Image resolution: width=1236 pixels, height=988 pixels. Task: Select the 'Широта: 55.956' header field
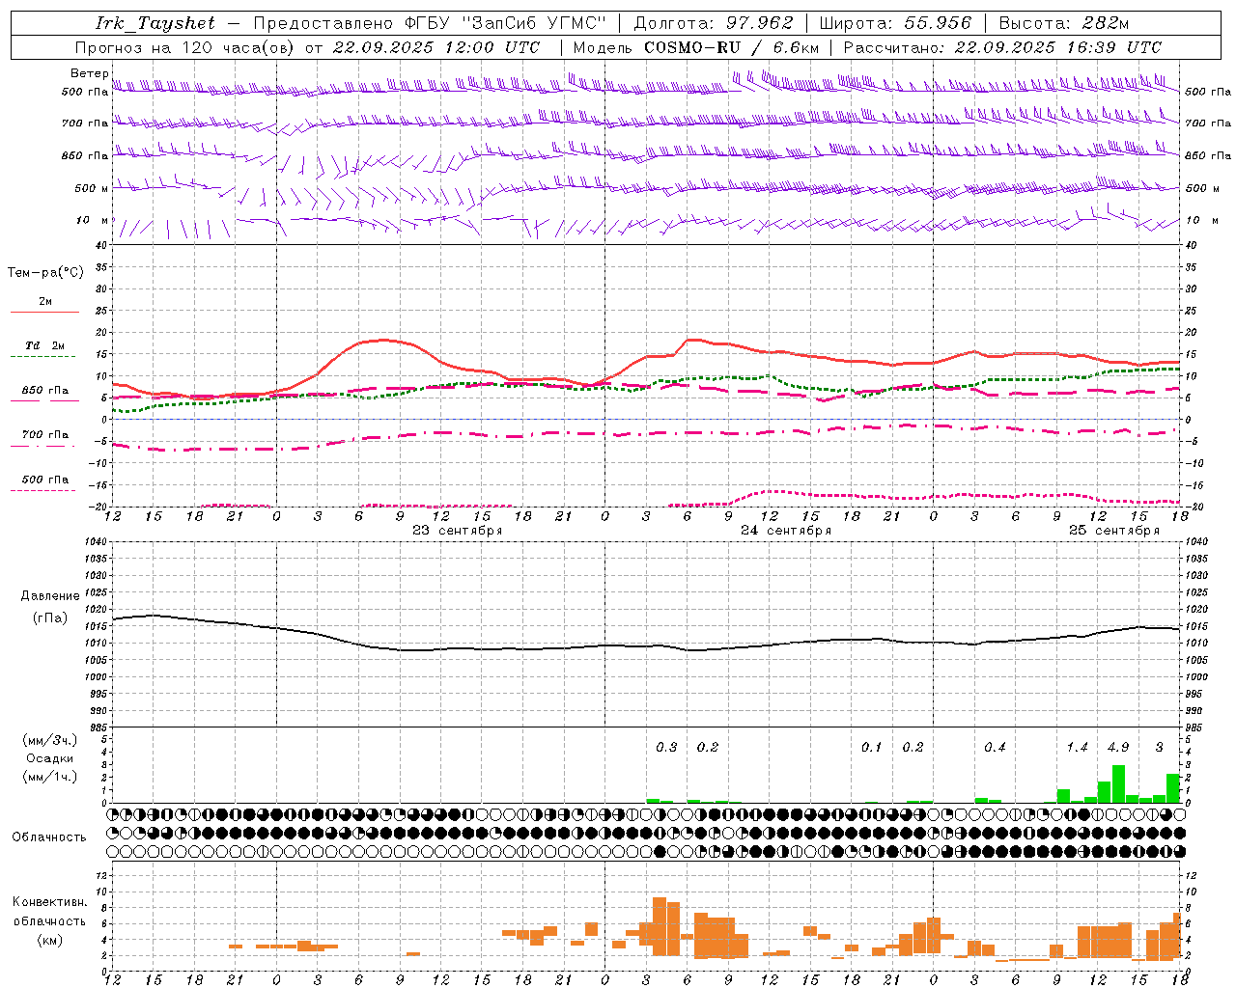point(894,23)
